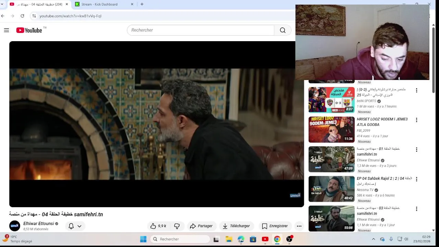The width and height of the screenshot is (439, 247).
Task: Open beIN SPORTS match summary thumbnail
Action: click(x=331, y=100)
